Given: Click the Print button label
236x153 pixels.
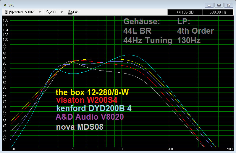Looking at the screenshot, I should click(x=76, y=12).
